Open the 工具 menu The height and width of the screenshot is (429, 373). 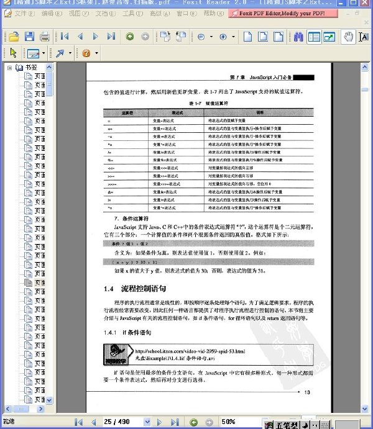132,14
